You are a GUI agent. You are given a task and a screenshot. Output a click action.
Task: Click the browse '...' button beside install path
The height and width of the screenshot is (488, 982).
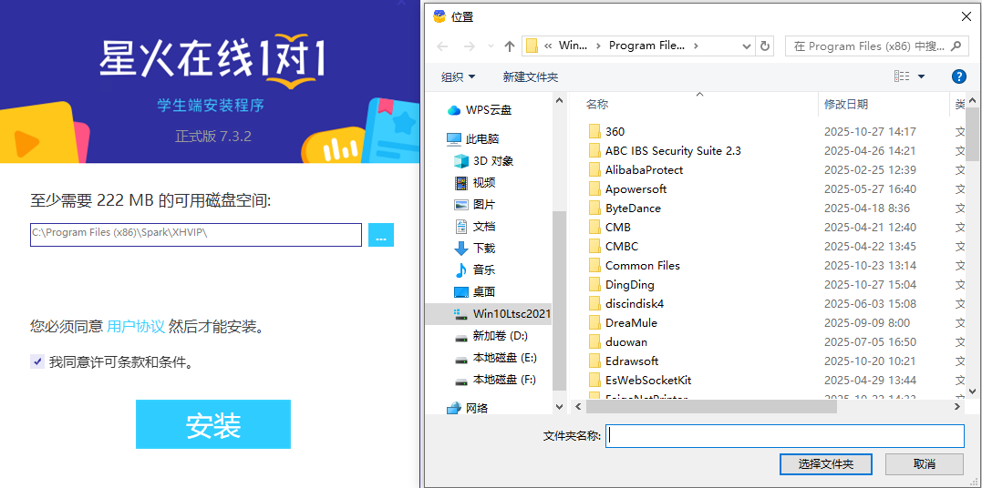(381, 235)
